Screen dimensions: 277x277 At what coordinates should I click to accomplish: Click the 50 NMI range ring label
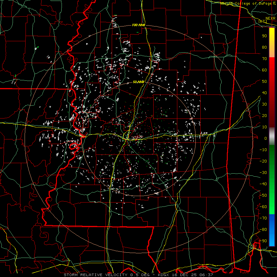click(138, 82)
